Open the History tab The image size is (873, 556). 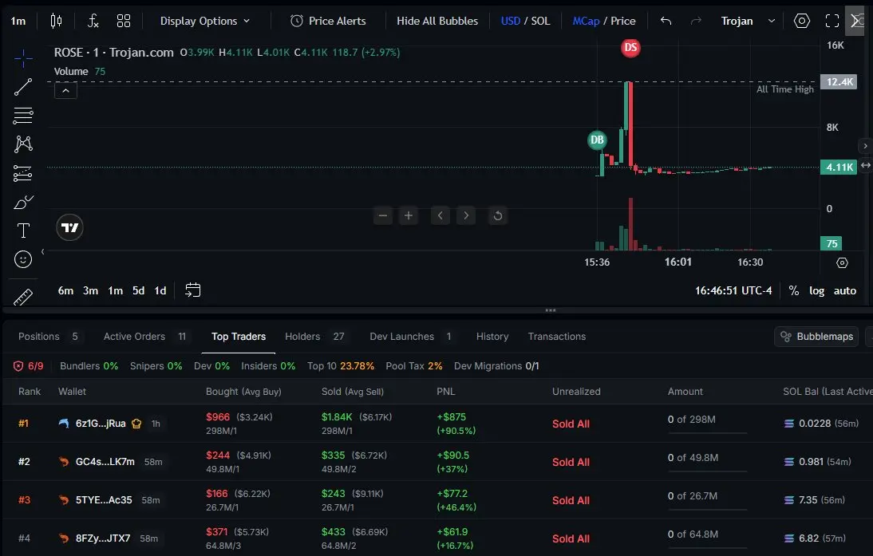pyautogui.click(x=492, y=336)
